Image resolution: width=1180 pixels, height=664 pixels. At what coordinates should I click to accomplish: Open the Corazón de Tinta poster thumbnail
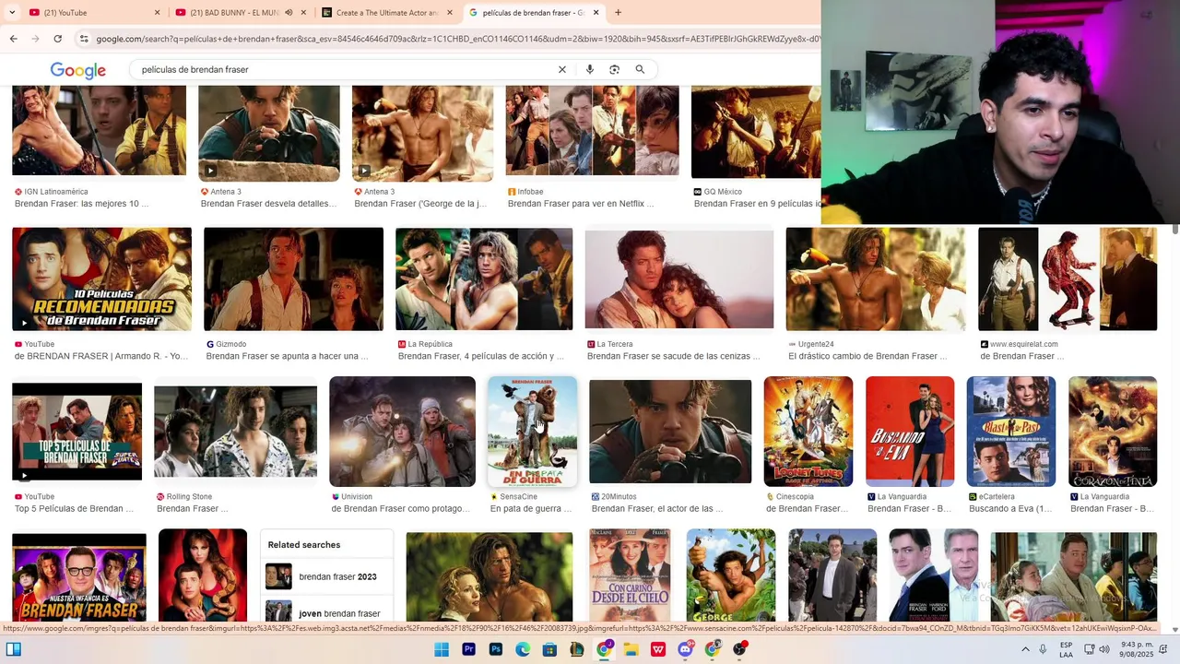[x=1113, y=432]
